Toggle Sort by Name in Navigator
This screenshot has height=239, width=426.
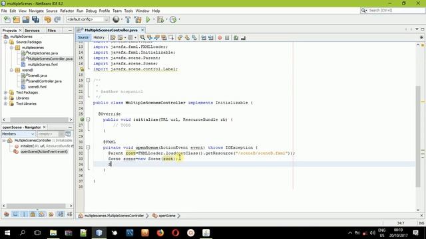point(61,214)
